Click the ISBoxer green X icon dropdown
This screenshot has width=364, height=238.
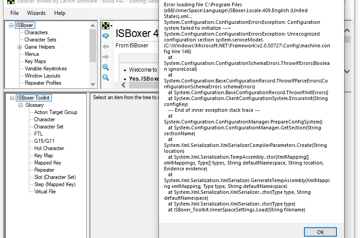pyautogui.click(x=107, y=26)
